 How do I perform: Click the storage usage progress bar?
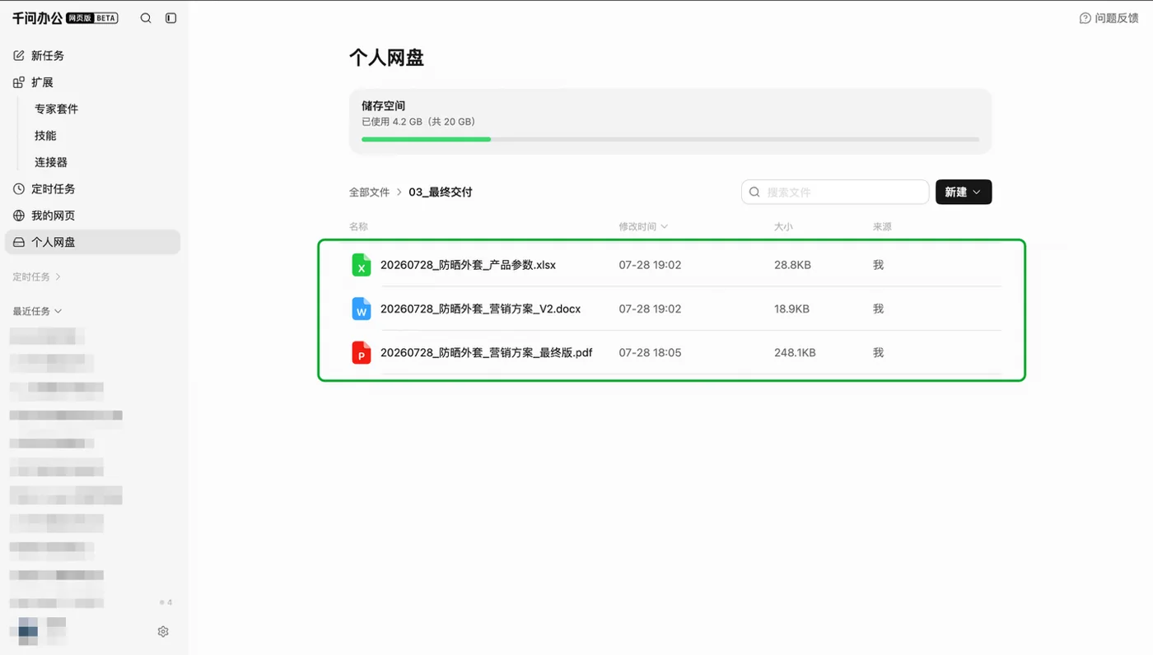(x=670, y=139)
